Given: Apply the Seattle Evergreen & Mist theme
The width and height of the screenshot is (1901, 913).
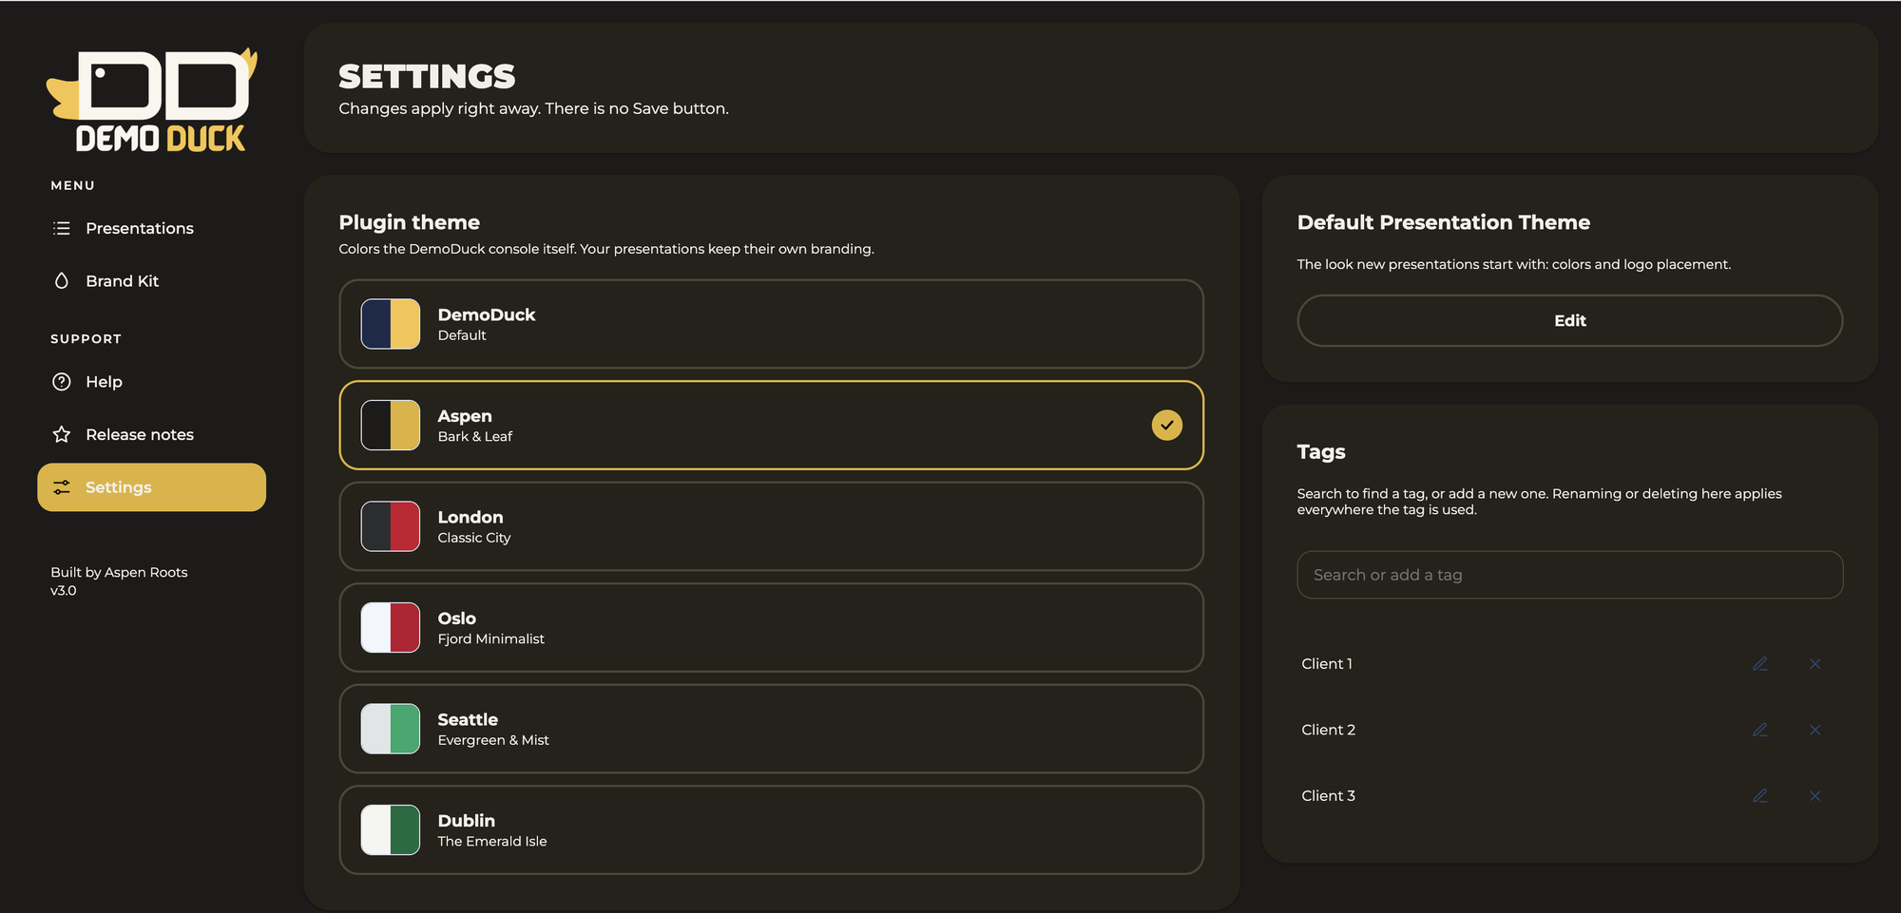Looking at the screenshot, I should [x=771, y=729].
